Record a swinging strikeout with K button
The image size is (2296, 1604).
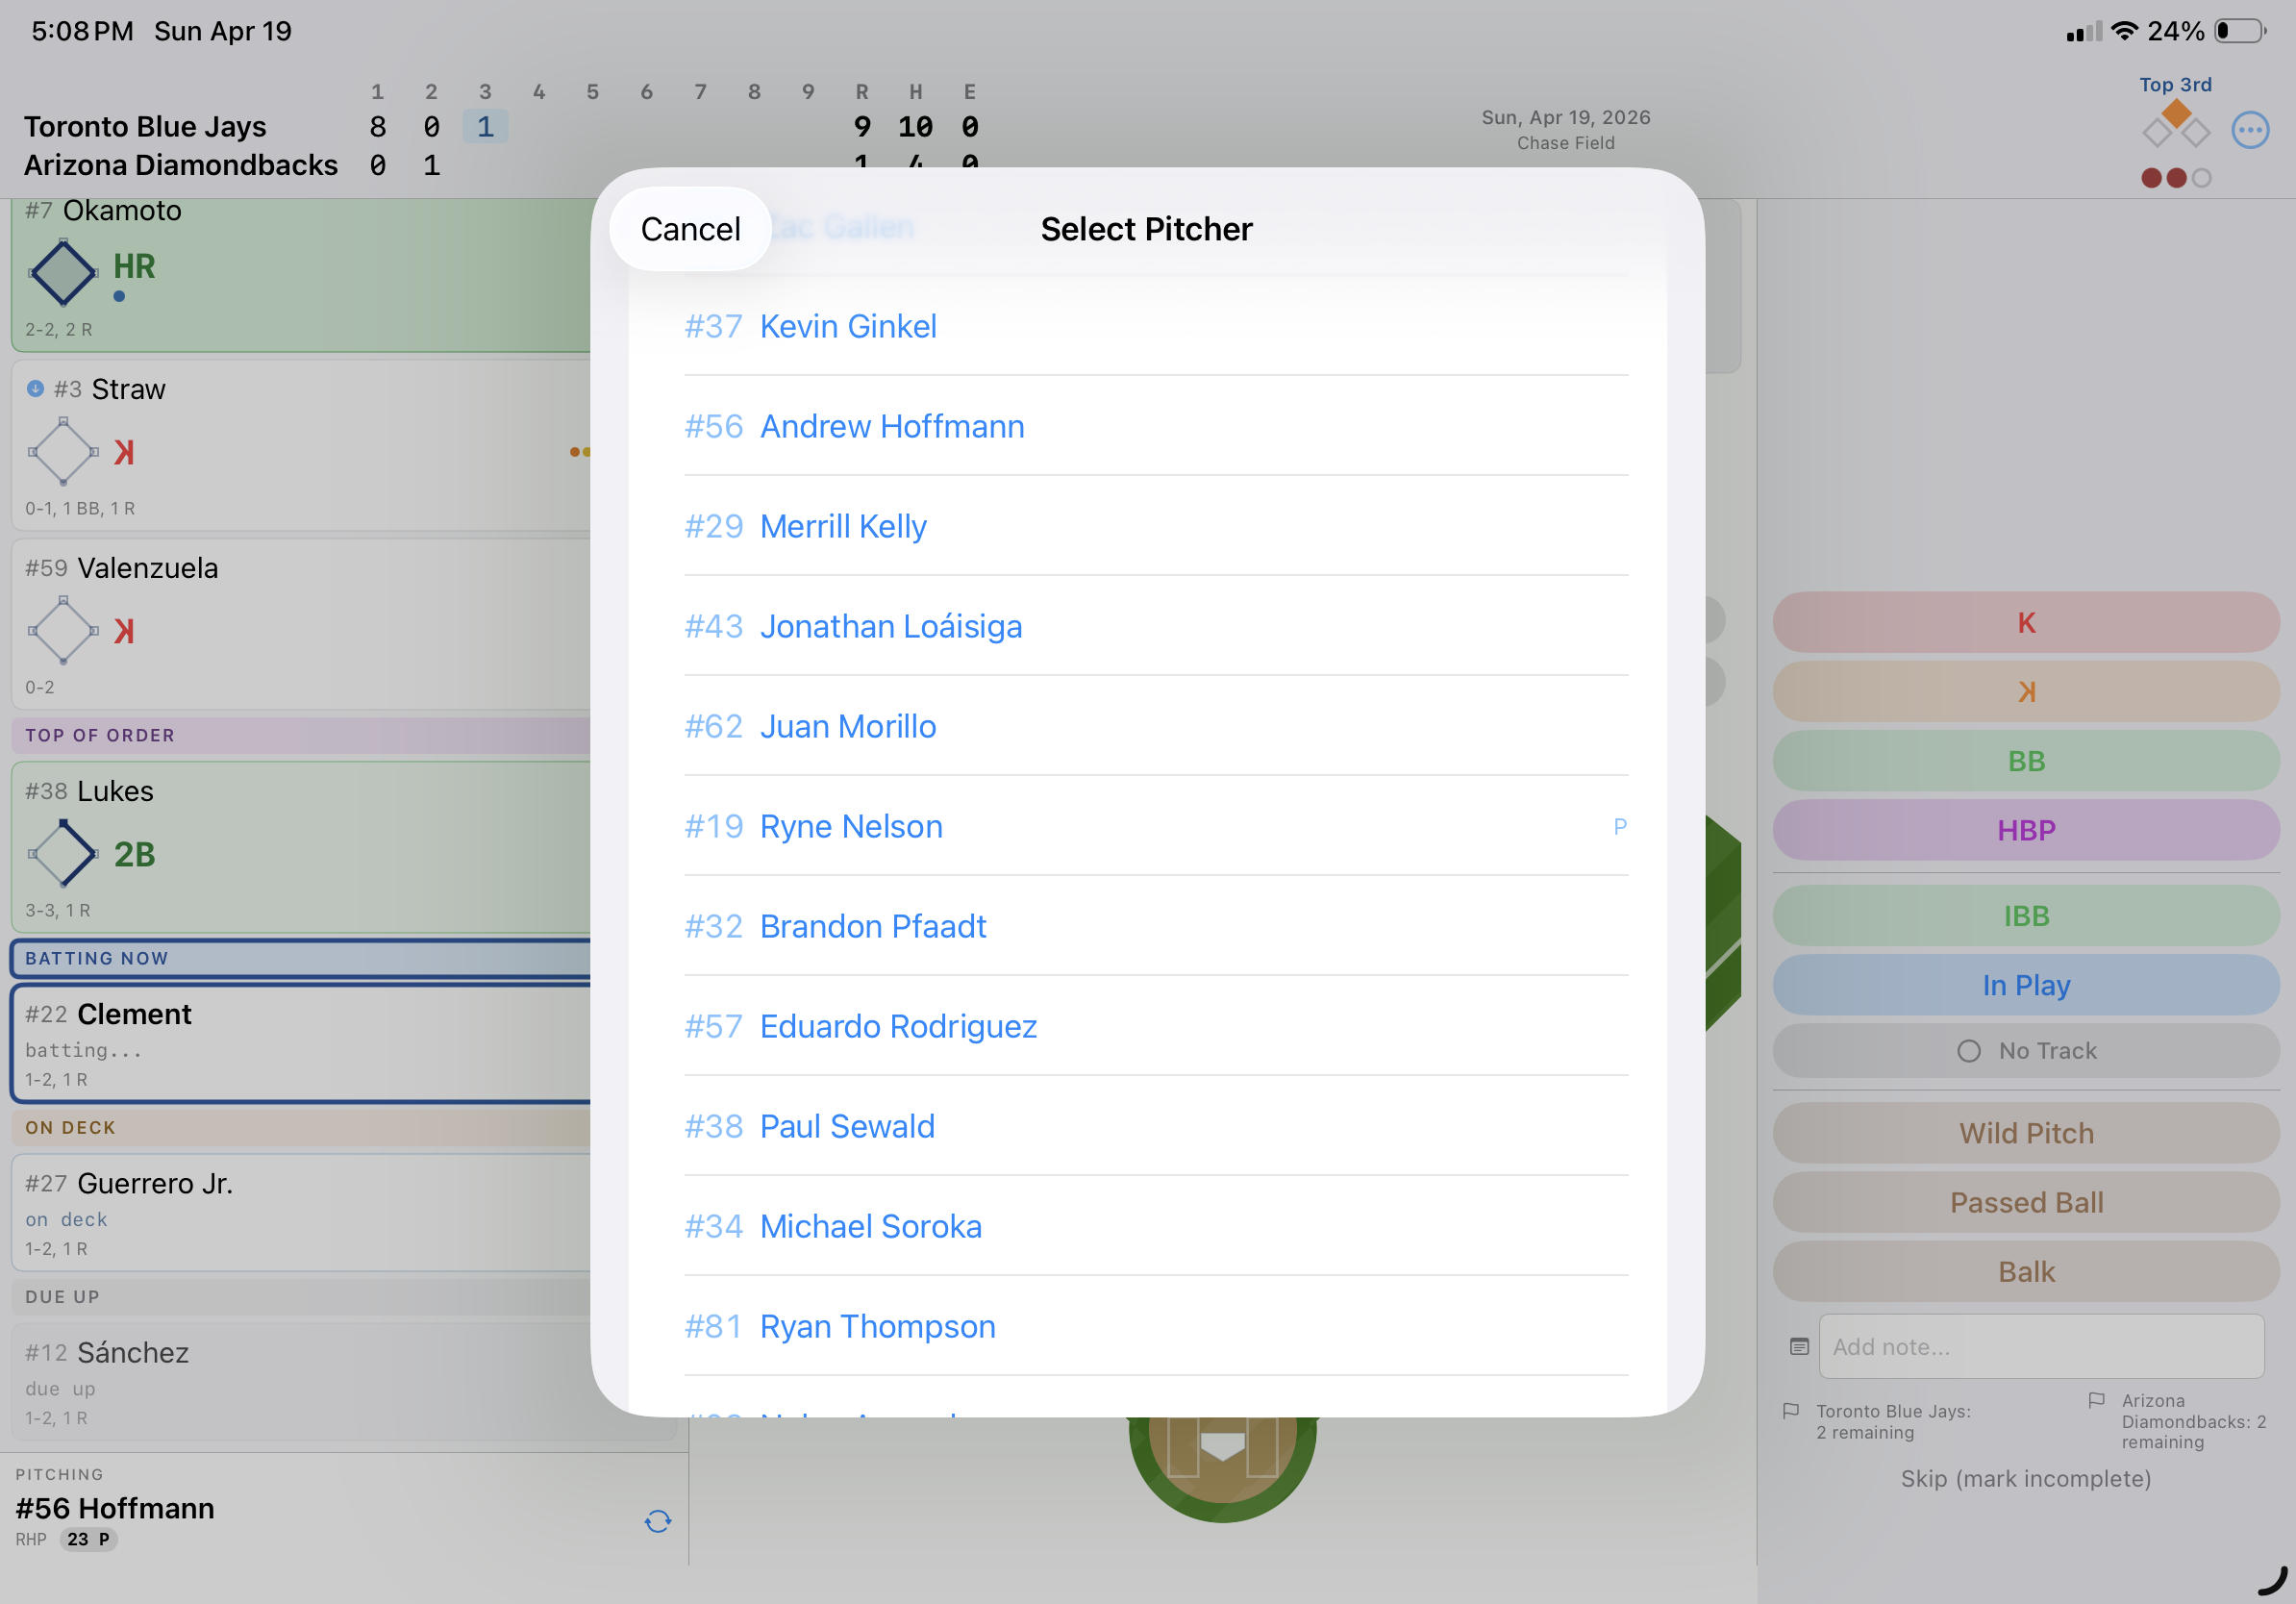coord(2025,622)
